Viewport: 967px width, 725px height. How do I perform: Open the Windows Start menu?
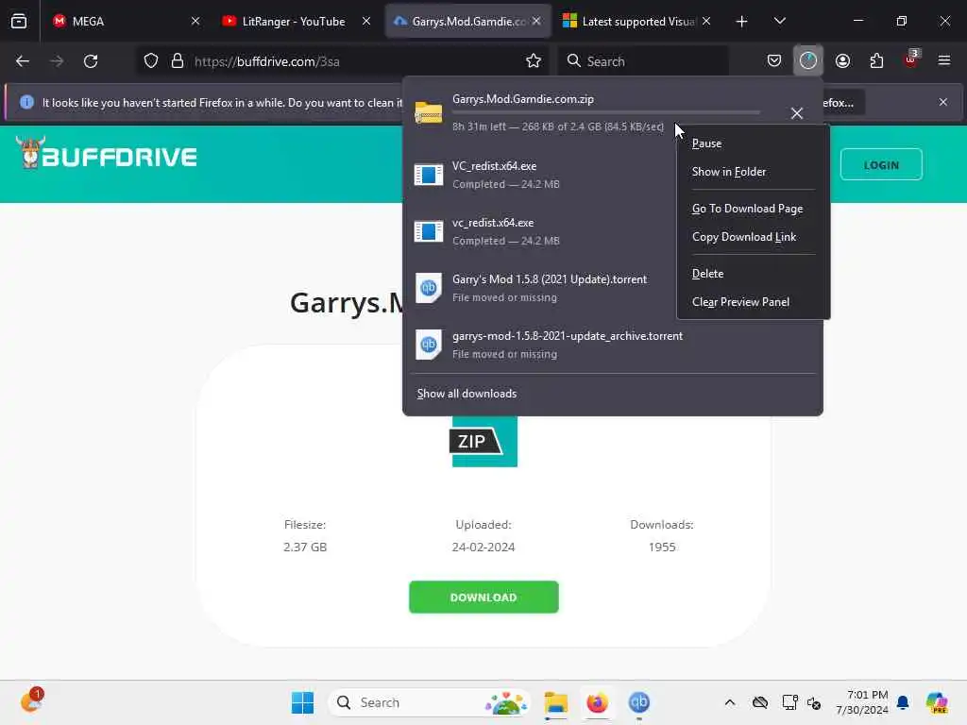click(302, 702)
